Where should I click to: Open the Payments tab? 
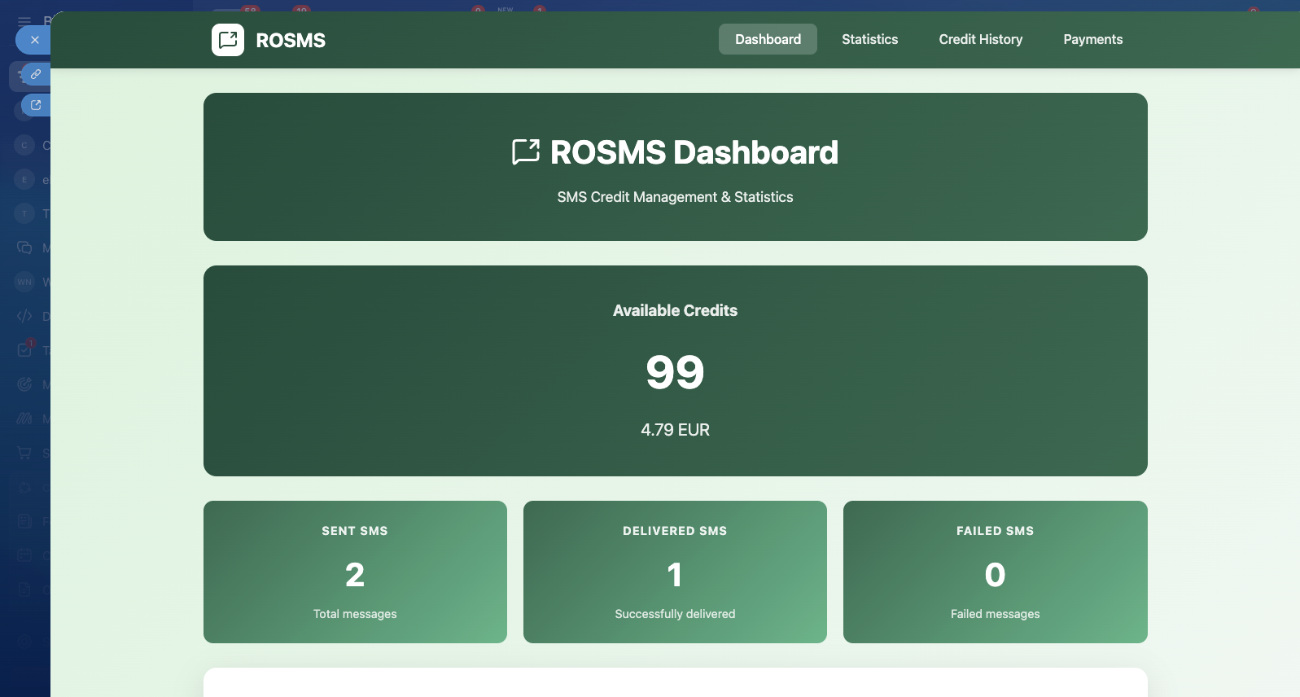pyautogui.click(x=1092, y=39)
